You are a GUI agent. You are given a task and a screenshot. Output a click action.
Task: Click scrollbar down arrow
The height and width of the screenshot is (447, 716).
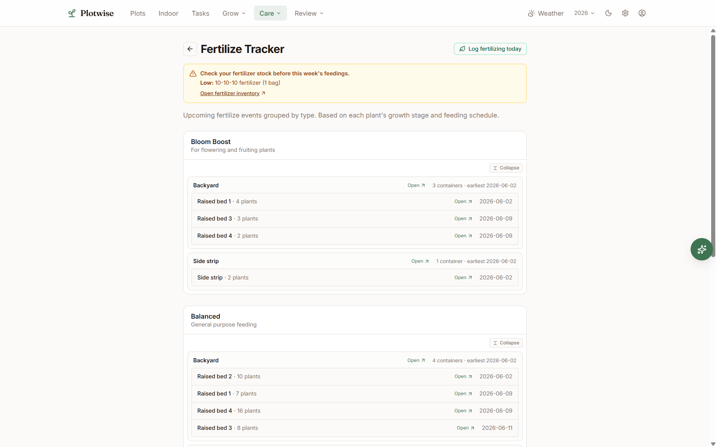(713, 444)
